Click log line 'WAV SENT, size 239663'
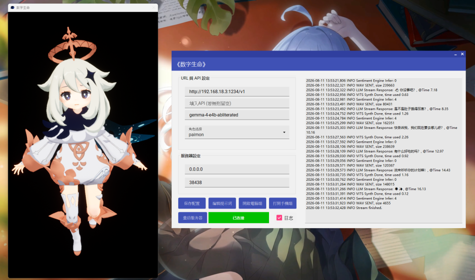This screenshot has height=280, width=475. click(350, 85)
